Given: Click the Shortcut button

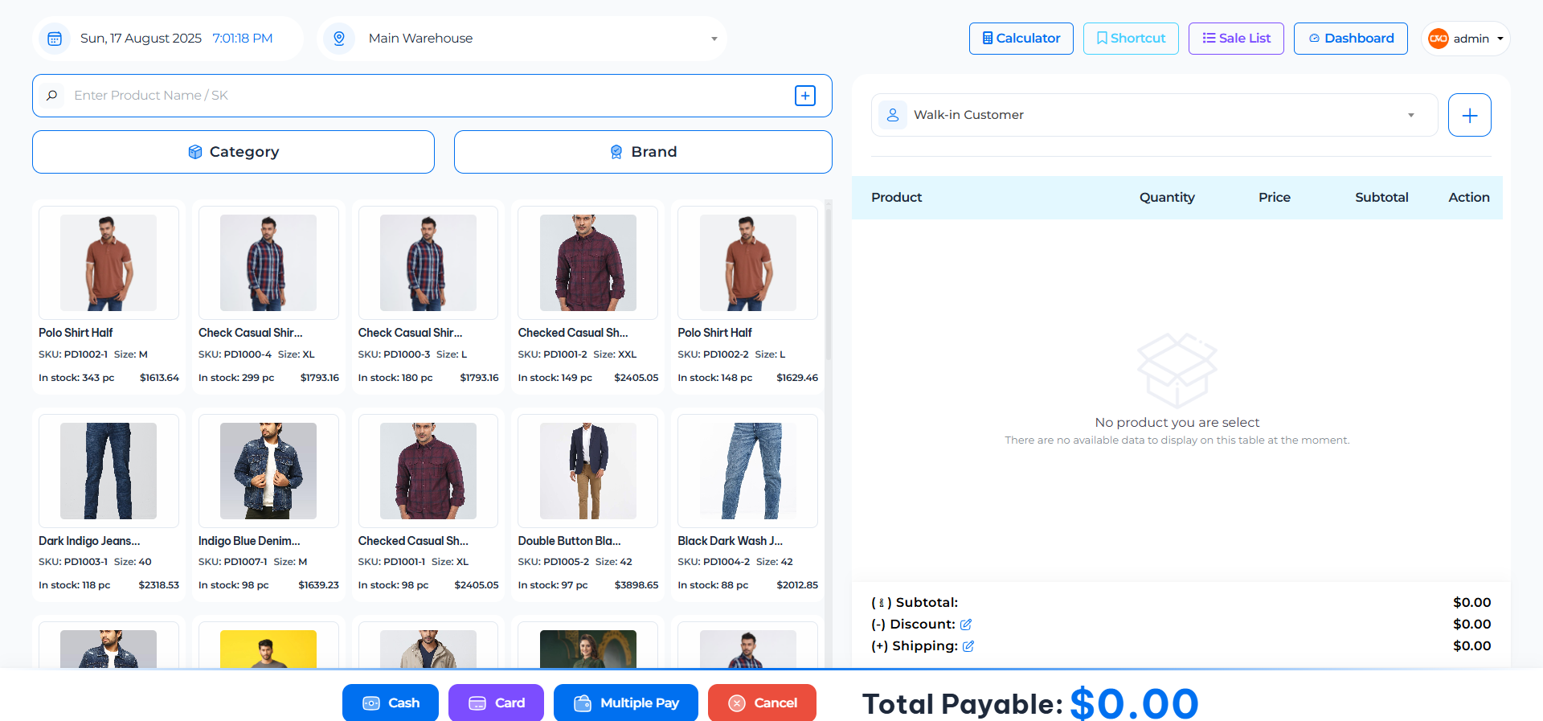Looking at the screenshot, I should pos(1131,39).
